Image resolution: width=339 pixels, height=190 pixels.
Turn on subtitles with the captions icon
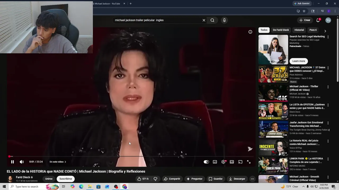pyautogui.click(x=215, y=162)
